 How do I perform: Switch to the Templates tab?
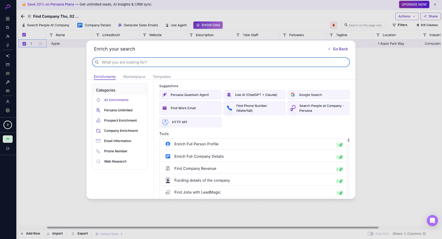pyautogui.click(x=162, y=77)
